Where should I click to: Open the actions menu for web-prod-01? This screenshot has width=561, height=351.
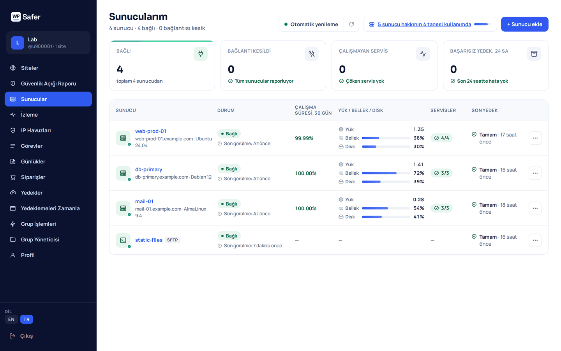click(x=535, y=138)
